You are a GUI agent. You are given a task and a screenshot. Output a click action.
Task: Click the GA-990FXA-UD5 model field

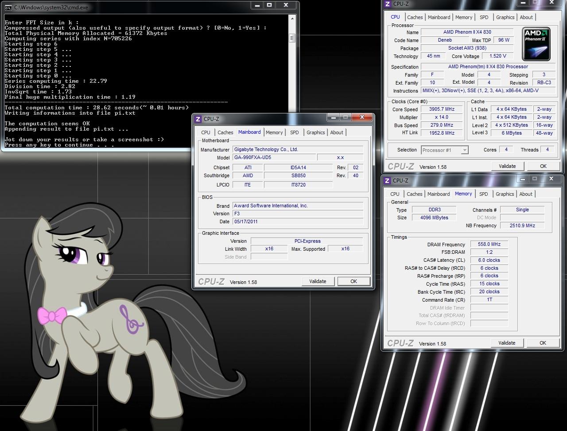[274, 158]
